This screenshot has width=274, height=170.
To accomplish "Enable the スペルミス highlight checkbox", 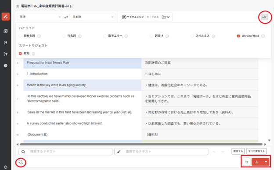I will 192,36.
